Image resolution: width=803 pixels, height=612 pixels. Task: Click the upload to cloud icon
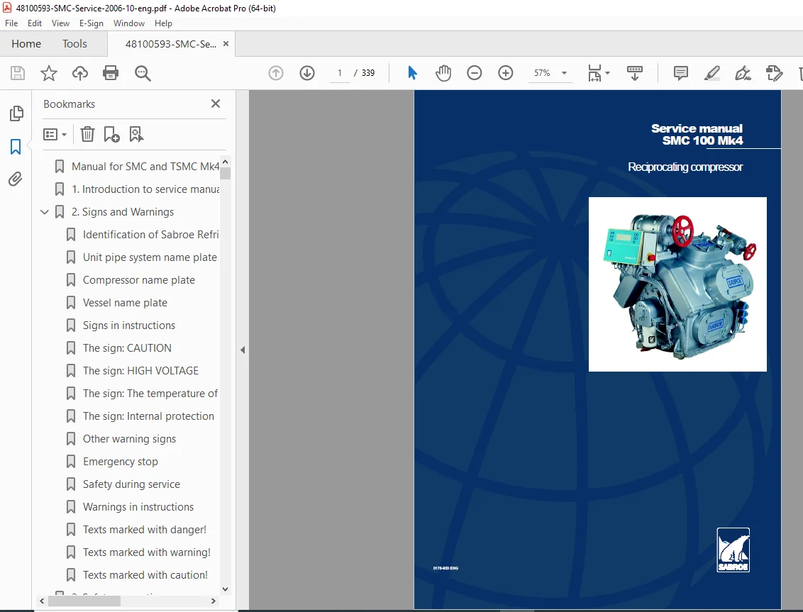[x=80, y=73]
